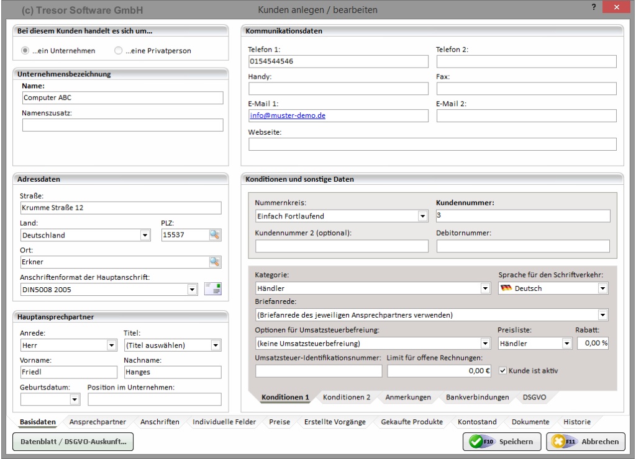Expand the Land country dropdown
Viewport: 636px width, 459px height.
[145, 235]
